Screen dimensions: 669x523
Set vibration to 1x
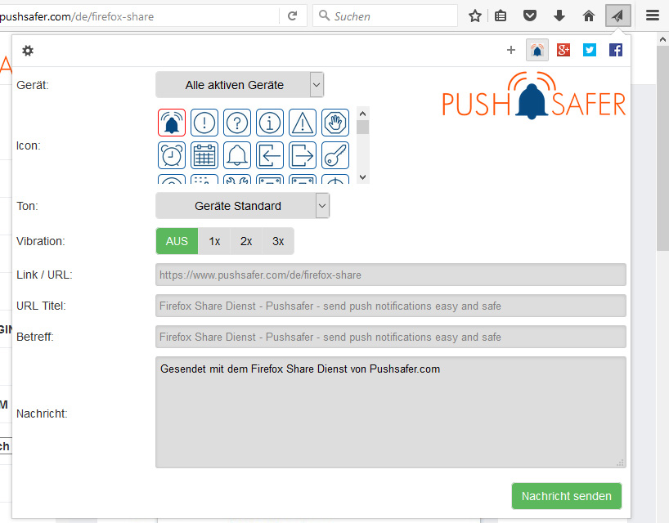click(214, 241)
